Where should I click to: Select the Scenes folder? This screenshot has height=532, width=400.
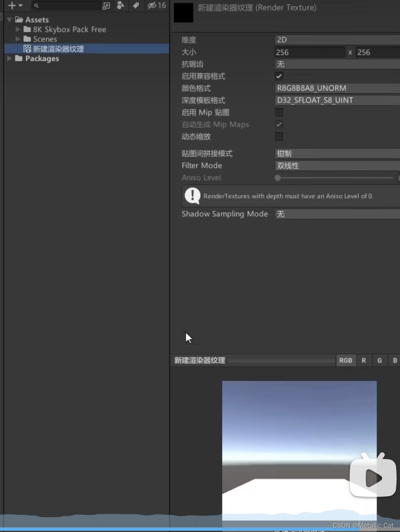tap(45, 39)
